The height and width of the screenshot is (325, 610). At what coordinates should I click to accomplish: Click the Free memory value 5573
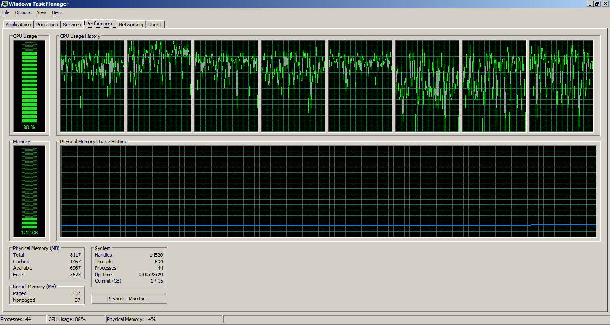tap(75, 275)
